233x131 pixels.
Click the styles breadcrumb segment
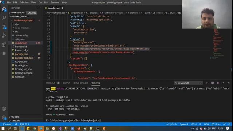point(173,13)
